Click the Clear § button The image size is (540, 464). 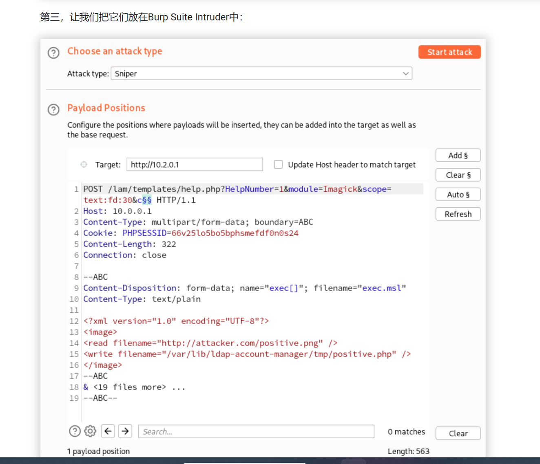458,175
